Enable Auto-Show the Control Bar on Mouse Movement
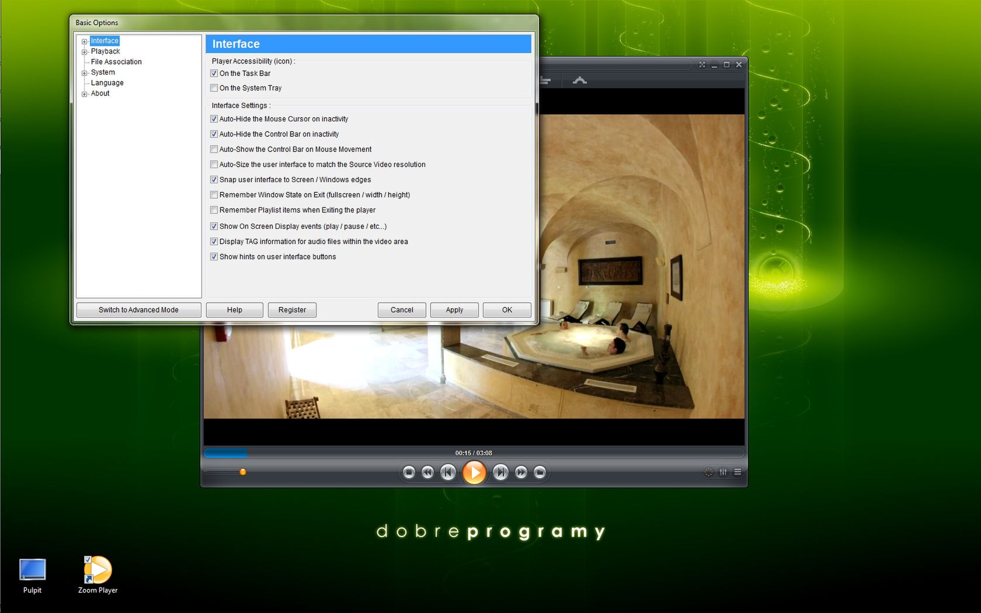This screenshot has height=613, width=981. [x=214, y=149]
